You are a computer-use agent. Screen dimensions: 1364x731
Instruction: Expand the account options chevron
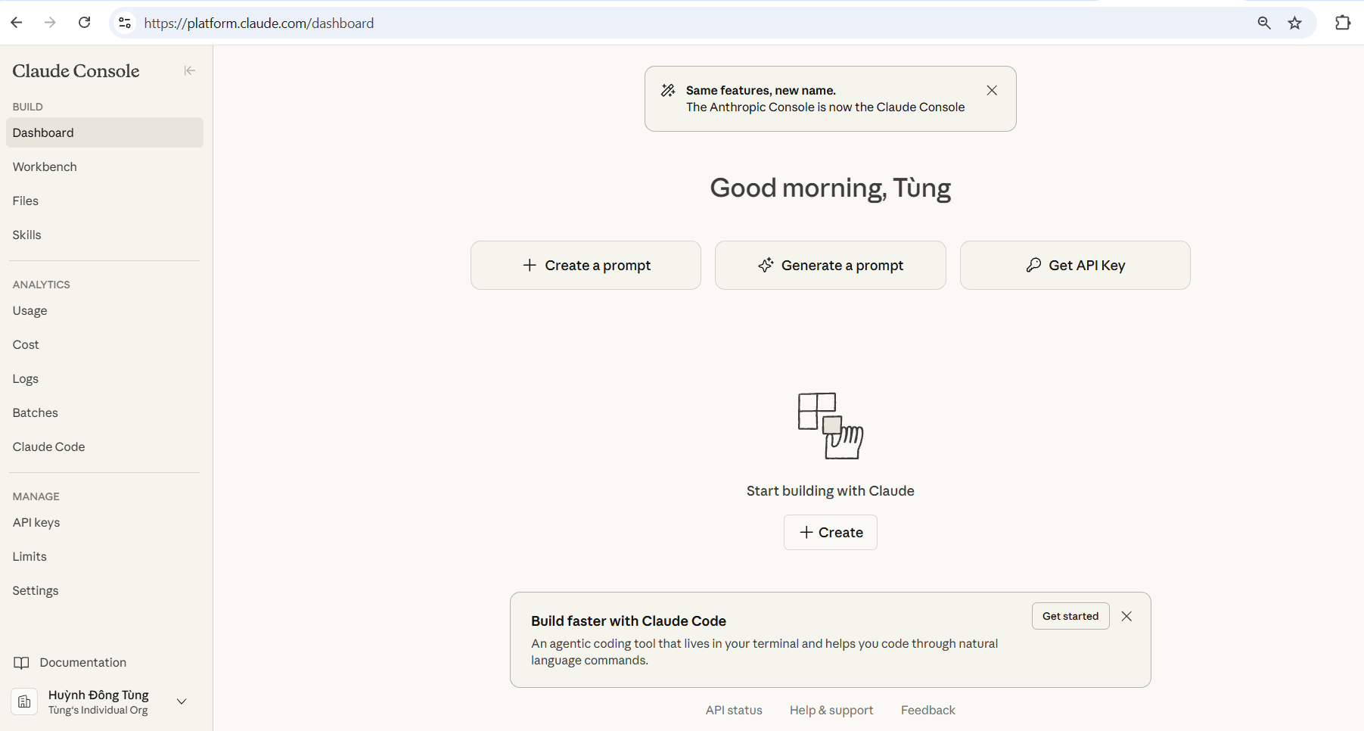tap(181, 701)
